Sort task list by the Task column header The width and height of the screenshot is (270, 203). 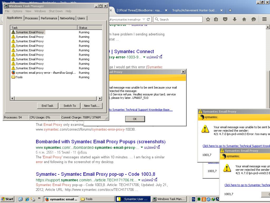(44, 27)
